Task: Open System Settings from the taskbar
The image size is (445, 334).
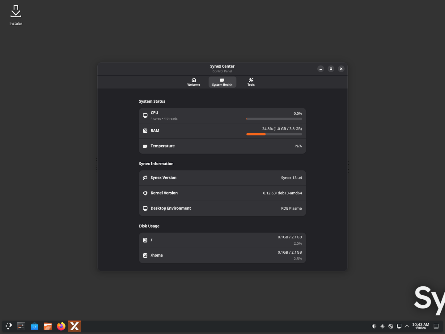Action: click(21, 326)
